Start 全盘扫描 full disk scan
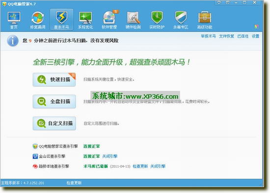Viewport: 270px width, 193px height. tap(54, 102)
